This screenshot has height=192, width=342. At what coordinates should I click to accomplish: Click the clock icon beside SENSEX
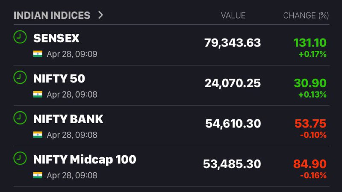pos(20,37)
